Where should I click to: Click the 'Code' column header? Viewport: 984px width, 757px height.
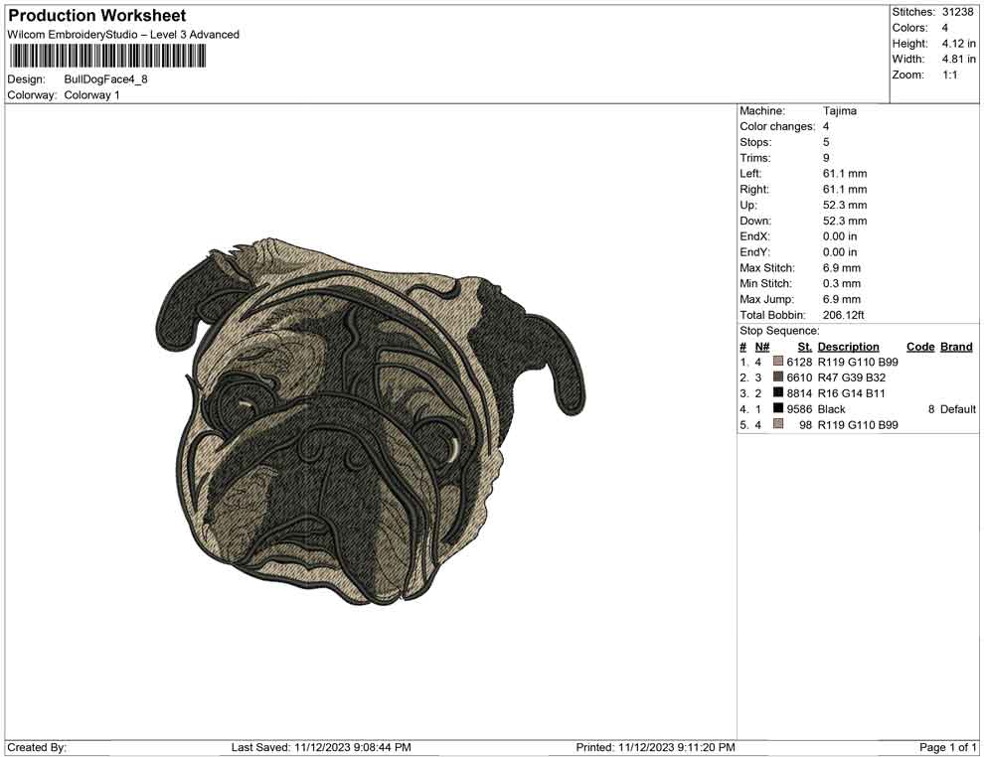(x=920, y=347)
